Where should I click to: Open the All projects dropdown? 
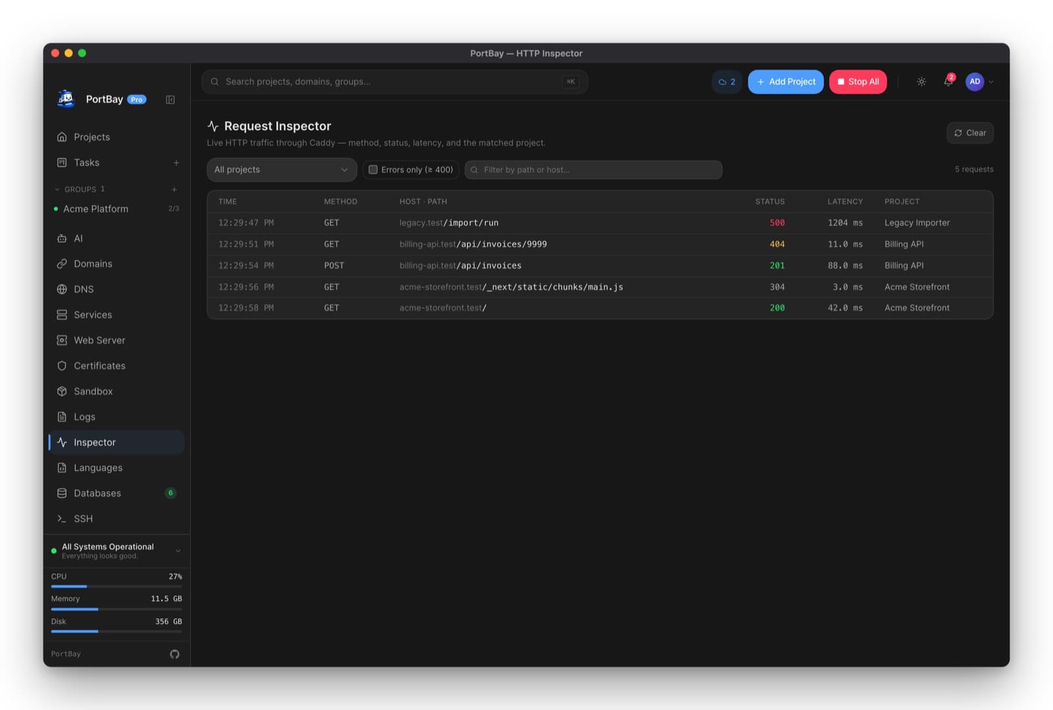(x=282, y=170)
